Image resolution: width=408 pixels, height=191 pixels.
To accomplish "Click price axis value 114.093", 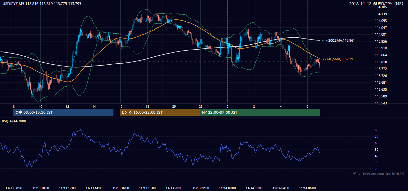I will (381, 21).
